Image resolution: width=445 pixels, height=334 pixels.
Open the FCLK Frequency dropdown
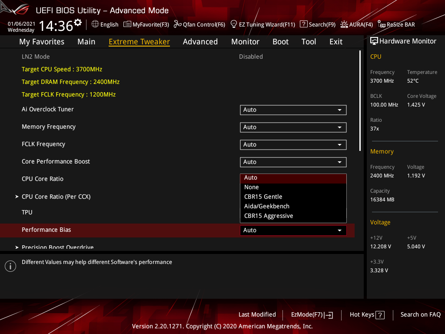click(293, 144)
